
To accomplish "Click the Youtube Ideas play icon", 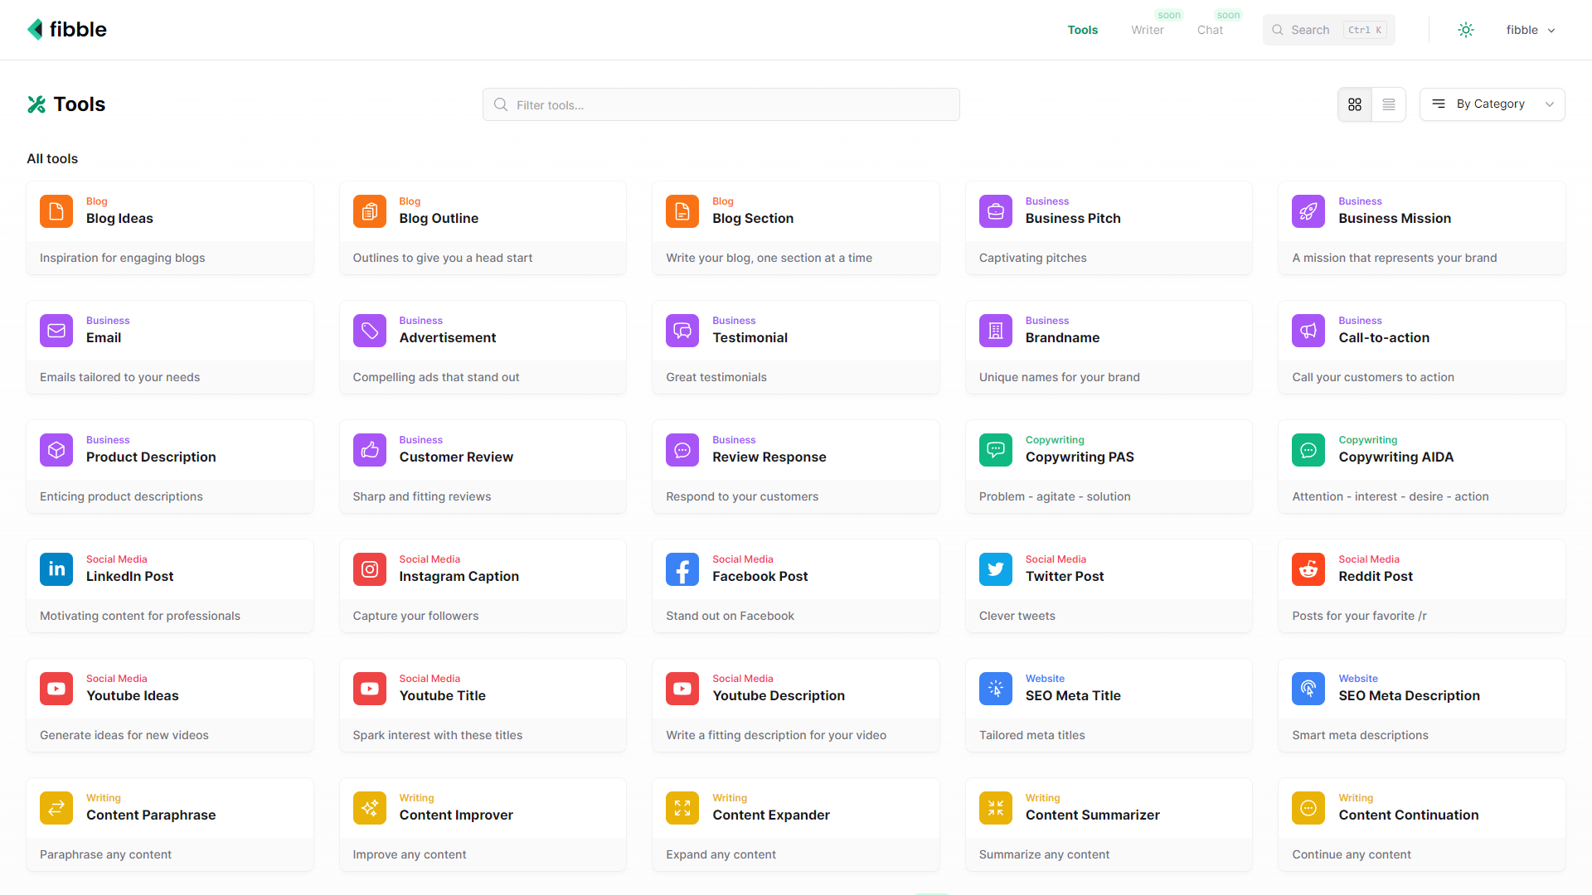I will (56, 689).
